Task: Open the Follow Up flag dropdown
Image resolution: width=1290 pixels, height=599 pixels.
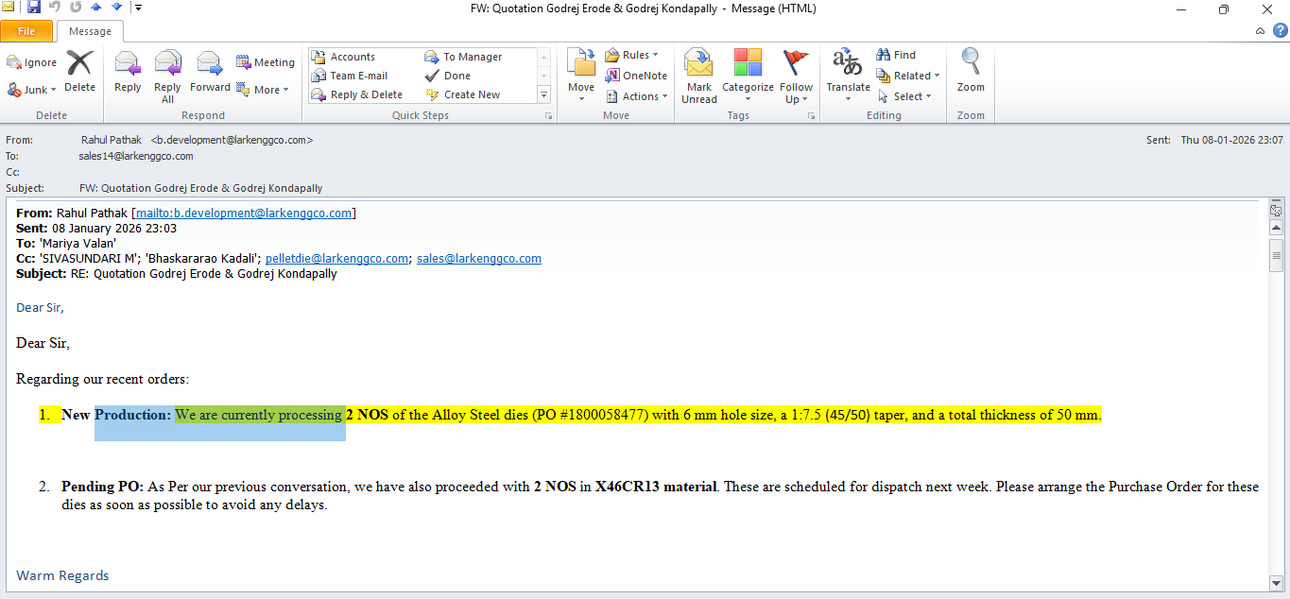Action: (x=796, y=76)
